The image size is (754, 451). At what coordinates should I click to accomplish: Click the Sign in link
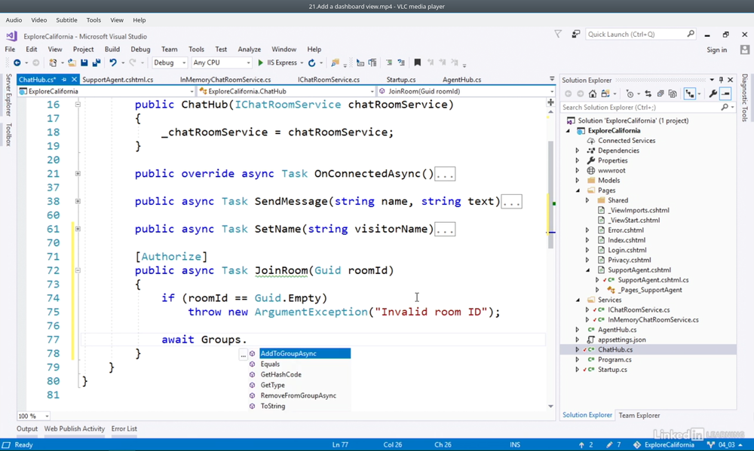tap(716, 50)
